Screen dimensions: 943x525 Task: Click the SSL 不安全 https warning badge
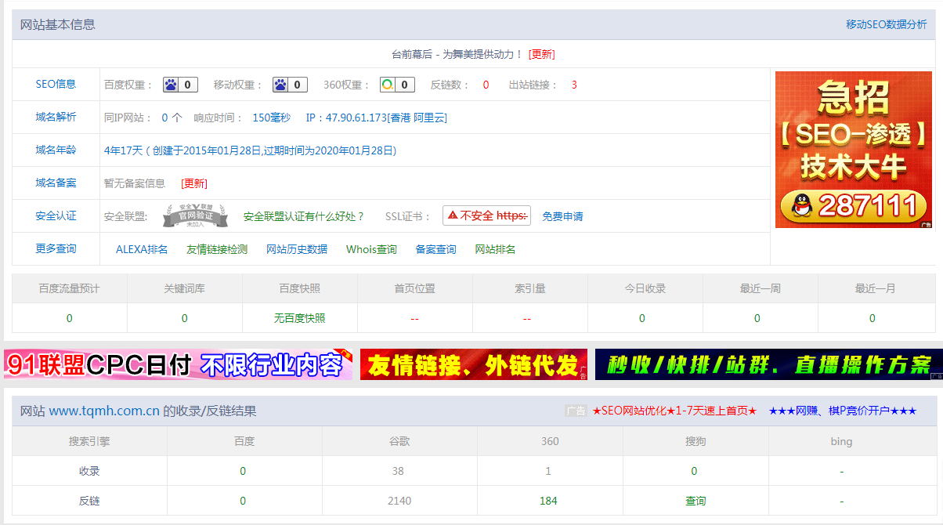(486, 215)
